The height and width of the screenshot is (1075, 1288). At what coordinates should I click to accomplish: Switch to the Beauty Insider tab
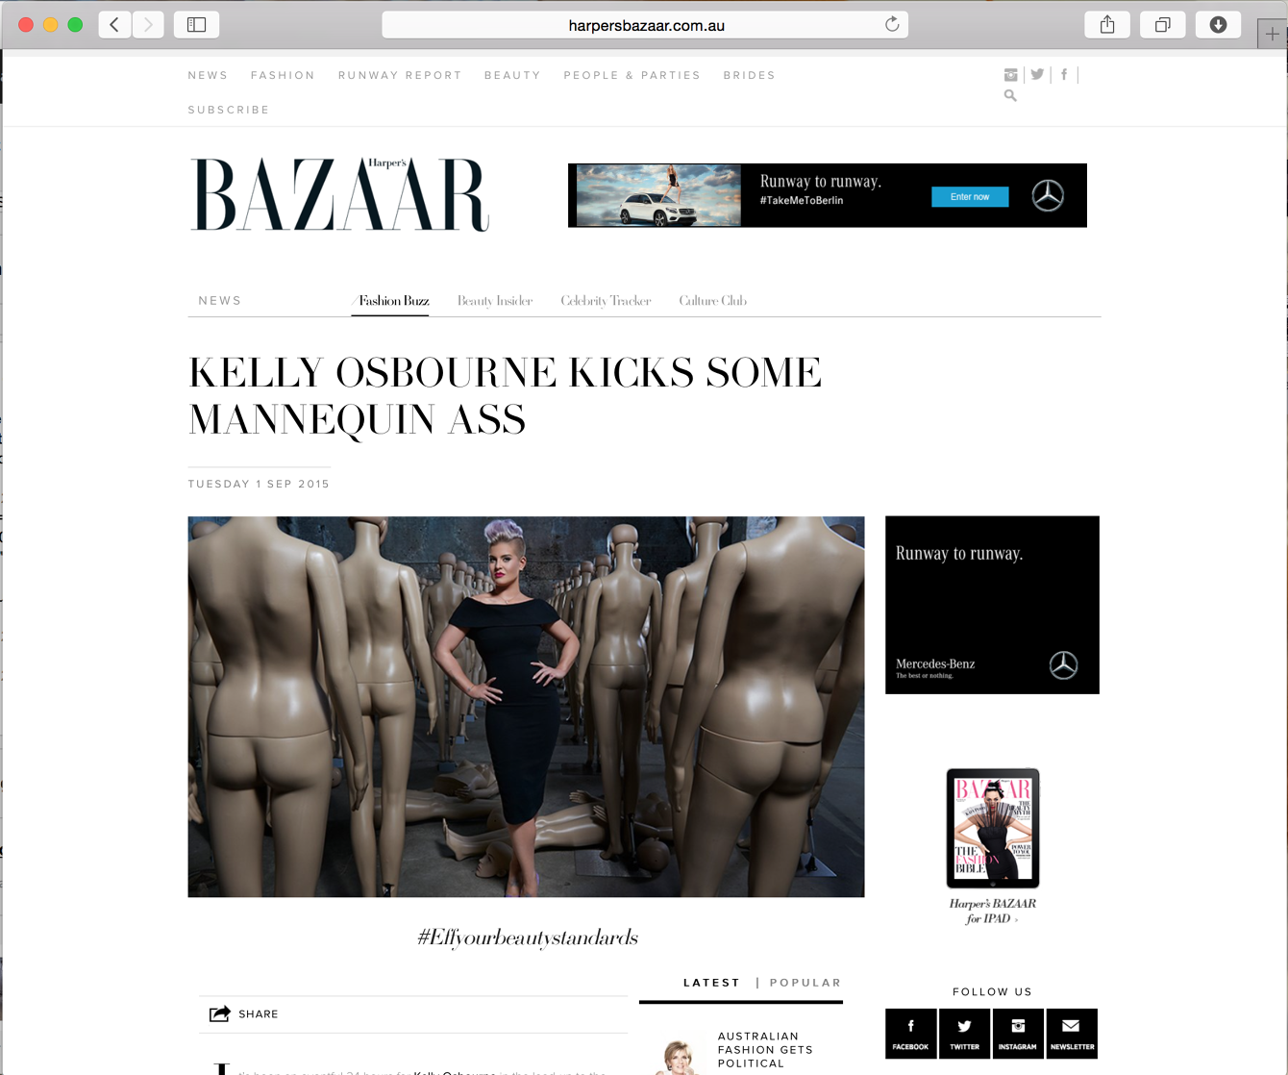click(x=495, y=301)
